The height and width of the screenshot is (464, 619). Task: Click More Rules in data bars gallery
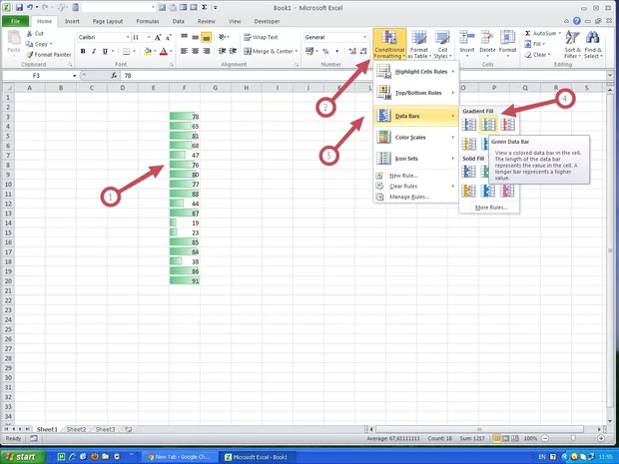490,207
